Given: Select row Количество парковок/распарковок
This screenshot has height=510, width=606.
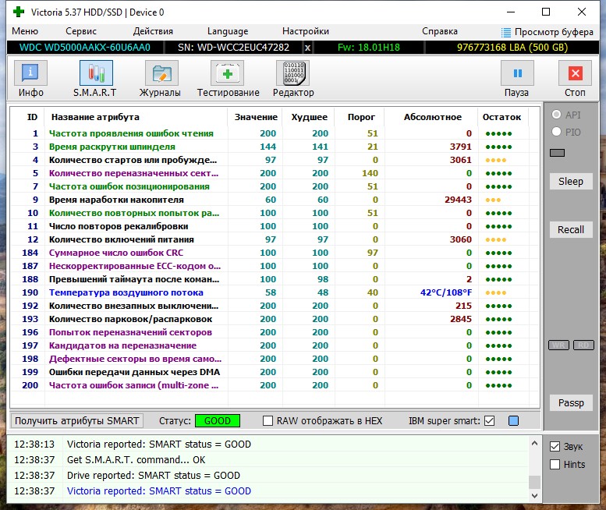Looking at the screenshot, I should (x=275, y=319).
